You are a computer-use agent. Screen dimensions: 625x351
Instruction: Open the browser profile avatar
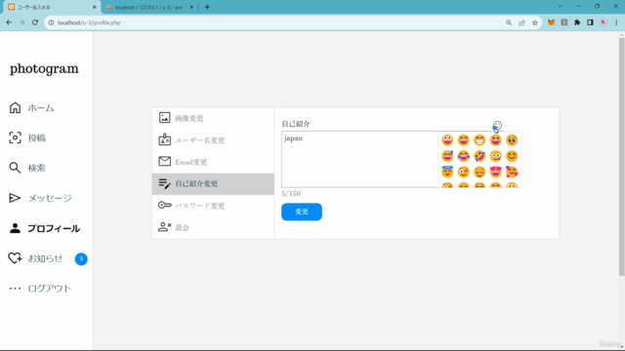[x=604, y=22]
